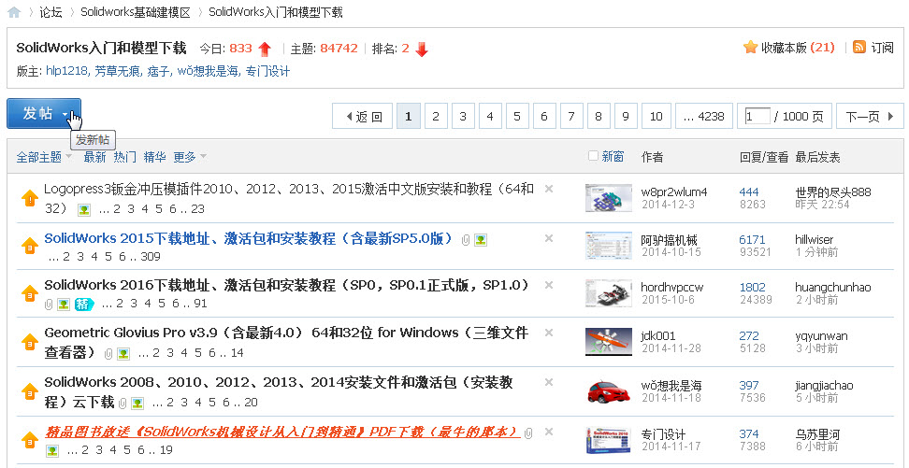Viewport: 909px width, 468px height.
Task: Toggle the 新窗 open-in-new-window checkbox
Action: 593,156
